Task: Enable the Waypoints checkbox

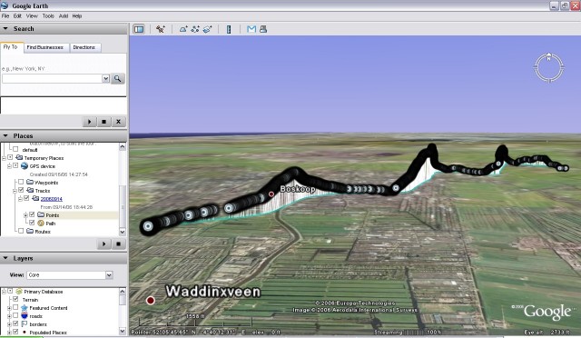Action: [21, 182]
